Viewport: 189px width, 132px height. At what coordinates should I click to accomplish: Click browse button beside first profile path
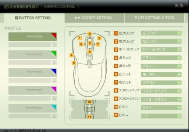click(x=54, y=45)
